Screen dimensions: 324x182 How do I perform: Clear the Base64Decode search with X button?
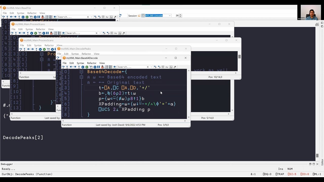(x=148, y=67)
